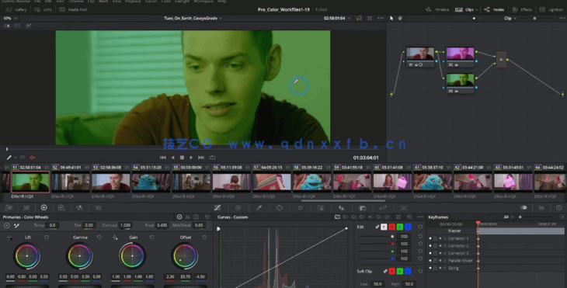This screenshot has width=567, height=288.
Task: Open the Power Window palette
Action: [280, 208]
